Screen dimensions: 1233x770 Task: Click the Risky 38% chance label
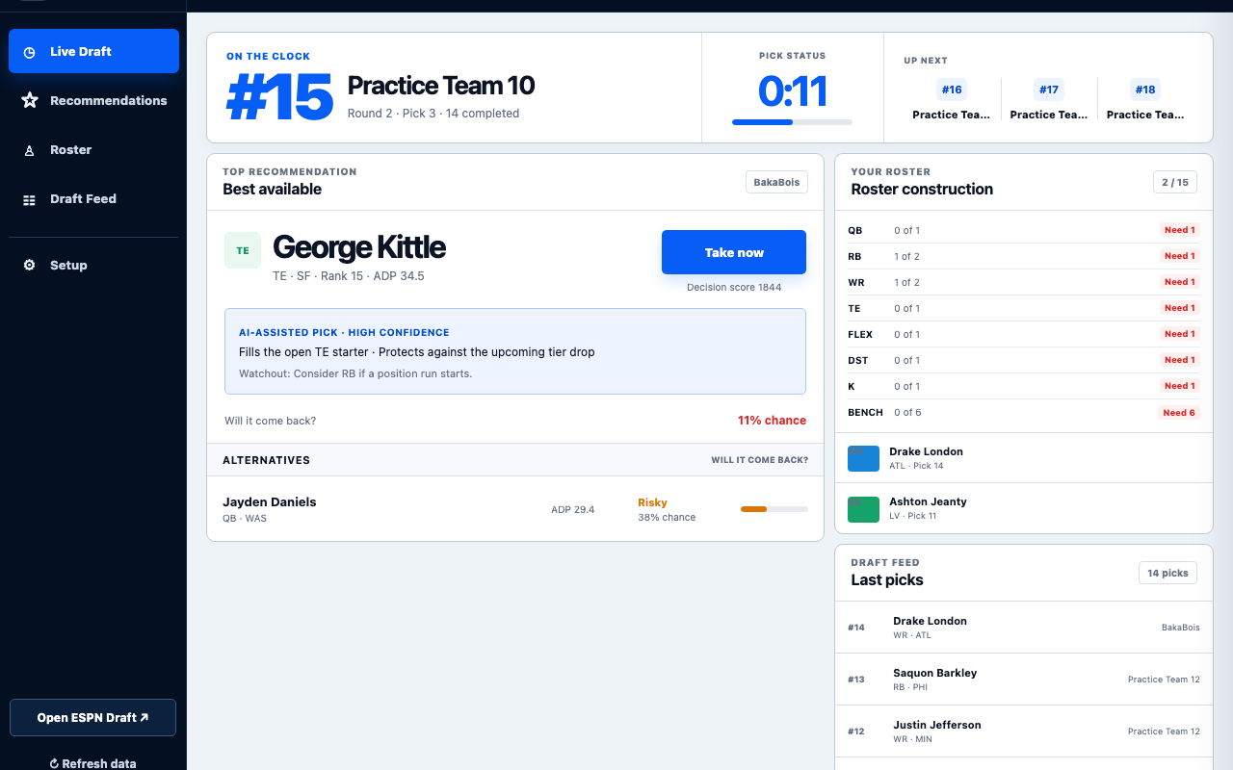click(x=667, y=509)
